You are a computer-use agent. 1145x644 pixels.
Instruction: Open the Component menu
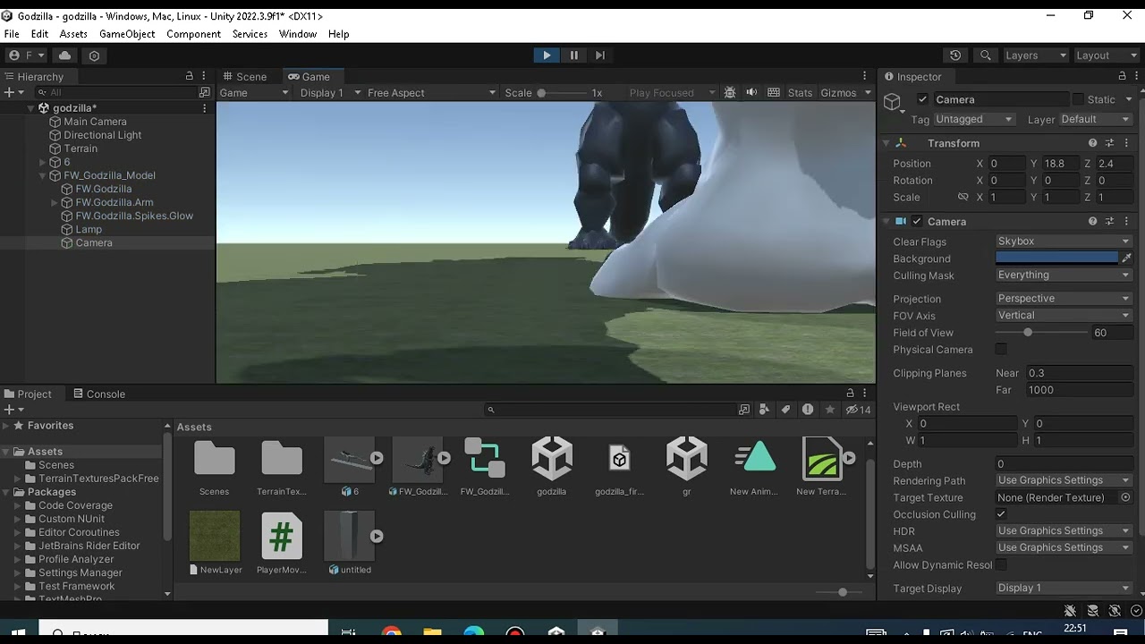click(193, 34)
